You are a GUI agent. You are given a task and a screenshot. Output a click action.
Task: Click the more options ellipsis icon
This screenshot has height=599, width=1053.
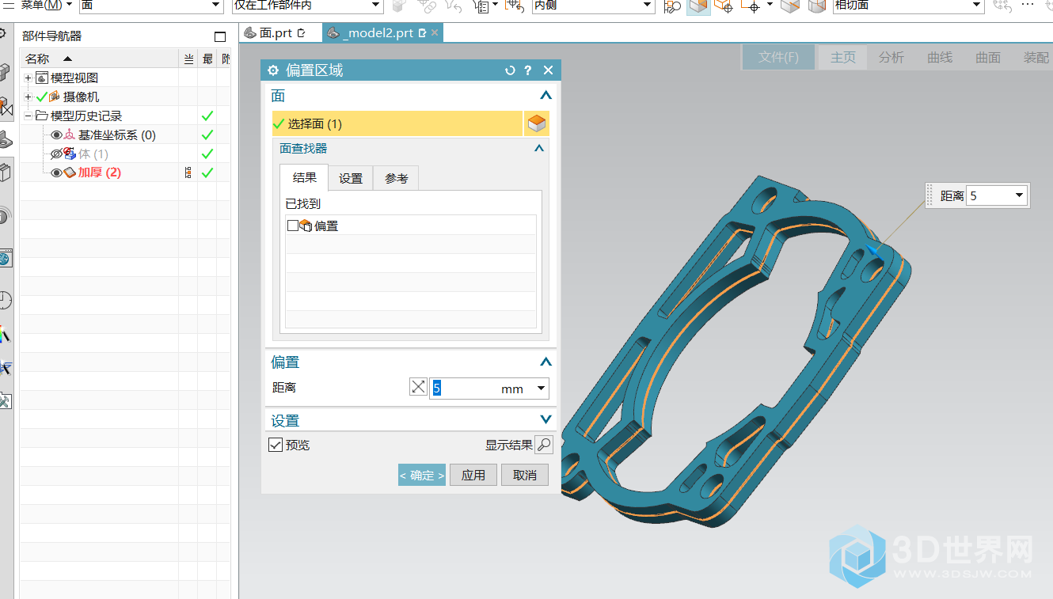(x=1028, y=5)
